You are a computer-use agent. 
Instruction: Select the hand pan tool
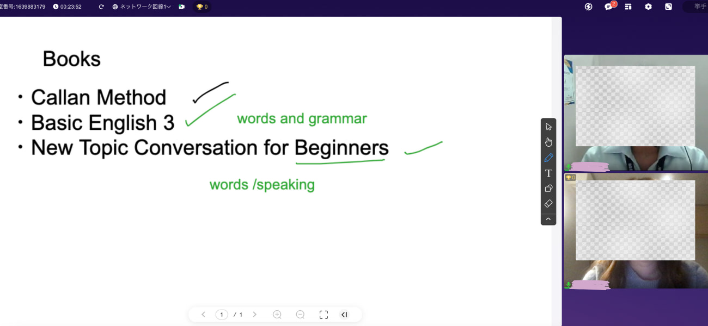point(548,142)
